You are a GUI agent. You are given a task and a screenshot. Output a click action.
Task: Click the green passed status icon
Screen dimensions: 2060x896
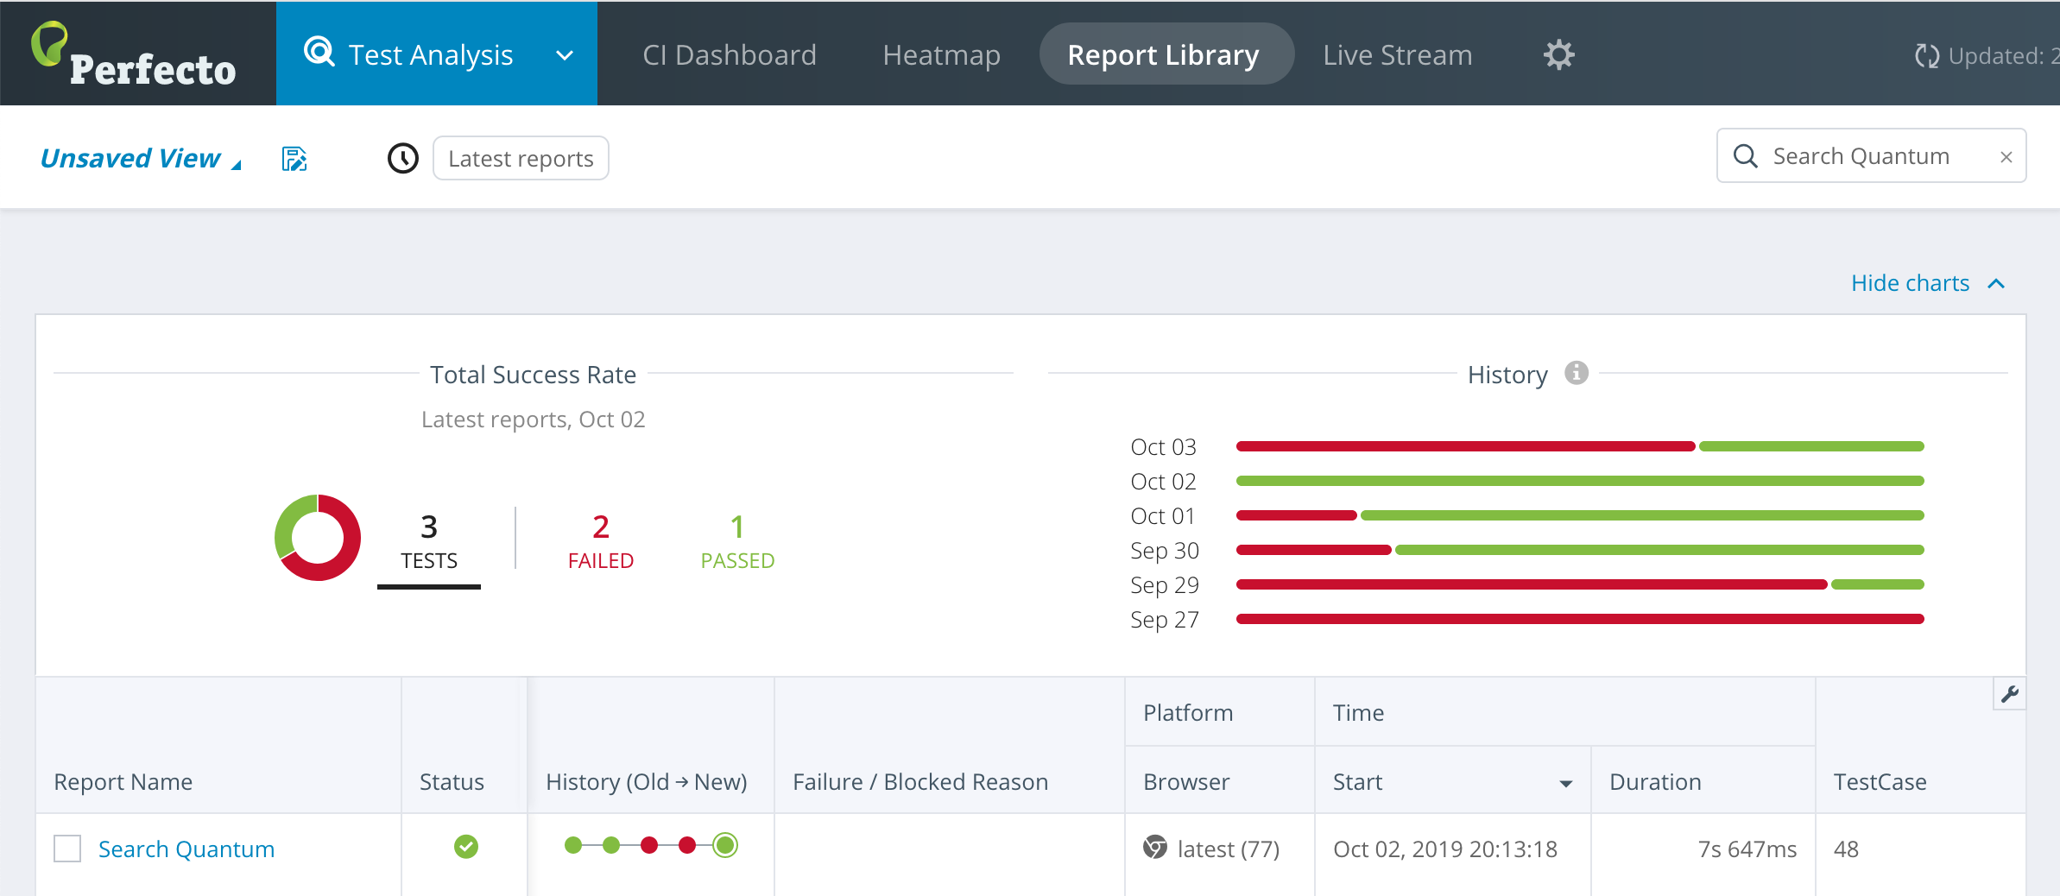(x=466, y=848)
